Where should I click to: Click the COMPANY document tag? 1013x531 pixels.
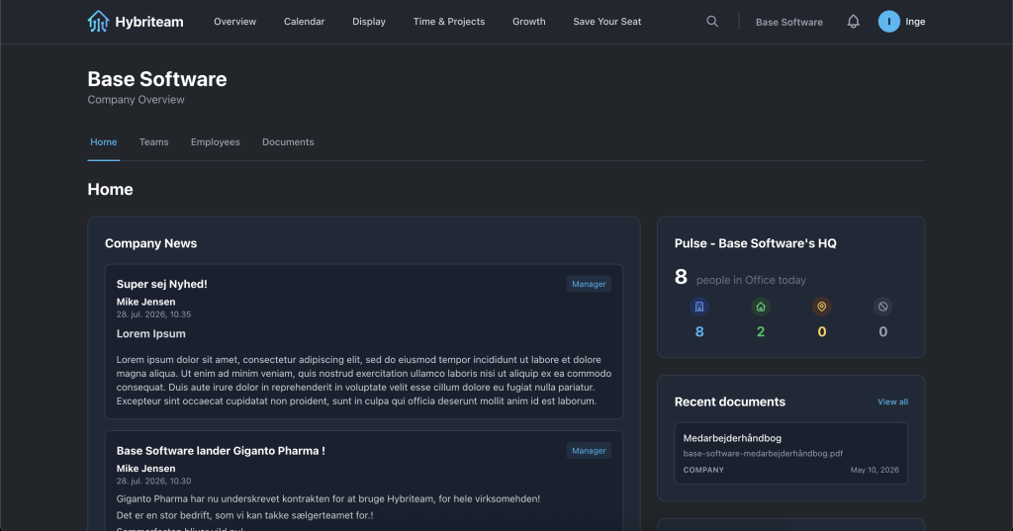(703, 471)
